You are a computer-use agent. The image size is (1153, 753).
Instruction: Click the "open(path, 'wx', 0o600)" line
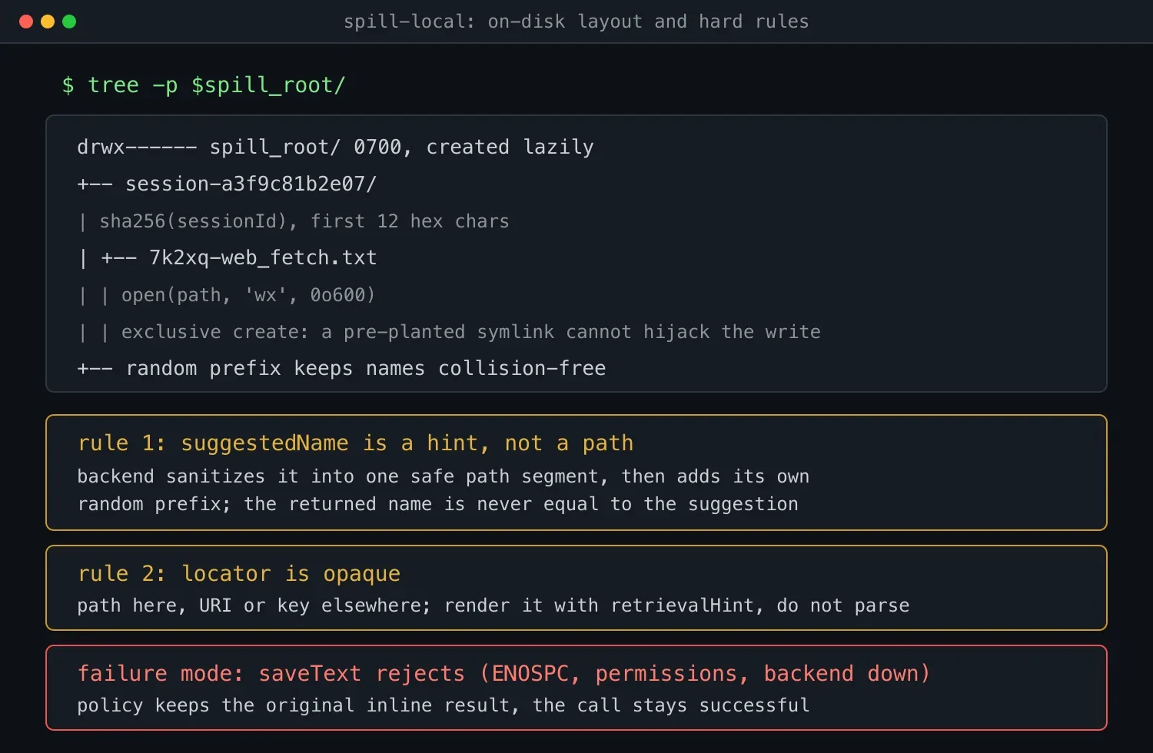[x=226, y=295]
